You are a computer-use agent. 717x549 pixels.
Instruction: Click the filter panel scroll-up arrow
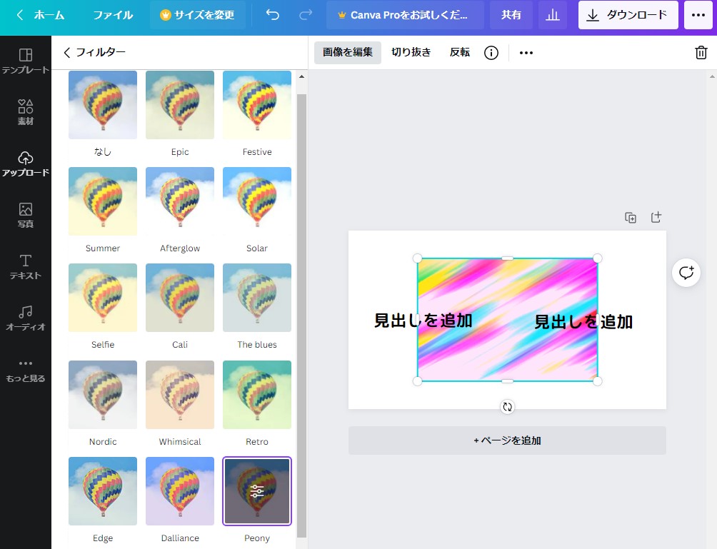(x=302, y=77)
